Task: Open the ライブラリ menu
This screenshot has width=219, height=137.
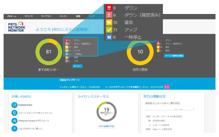Action: [47, 16]
